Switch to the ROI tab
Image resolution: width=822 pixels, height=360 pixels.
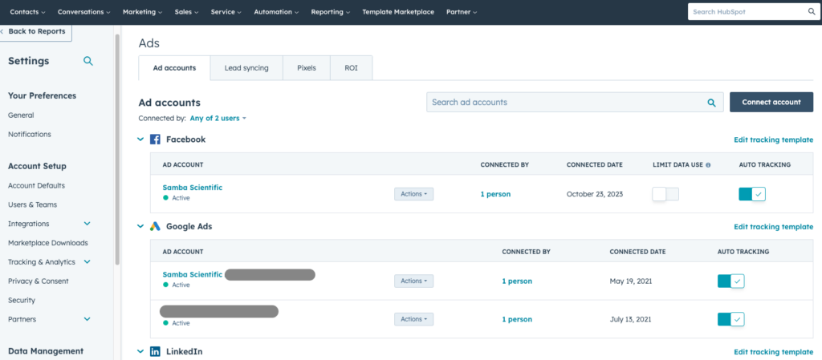[352, 68]
